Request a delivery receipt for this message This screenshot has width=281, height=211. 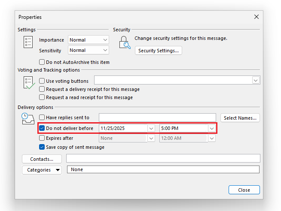tap(42, 89)
